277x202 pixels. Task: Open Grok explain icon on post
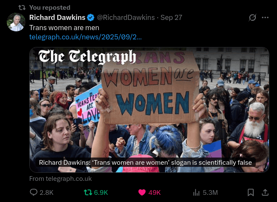pyautogui.click(x=252, y=17)
